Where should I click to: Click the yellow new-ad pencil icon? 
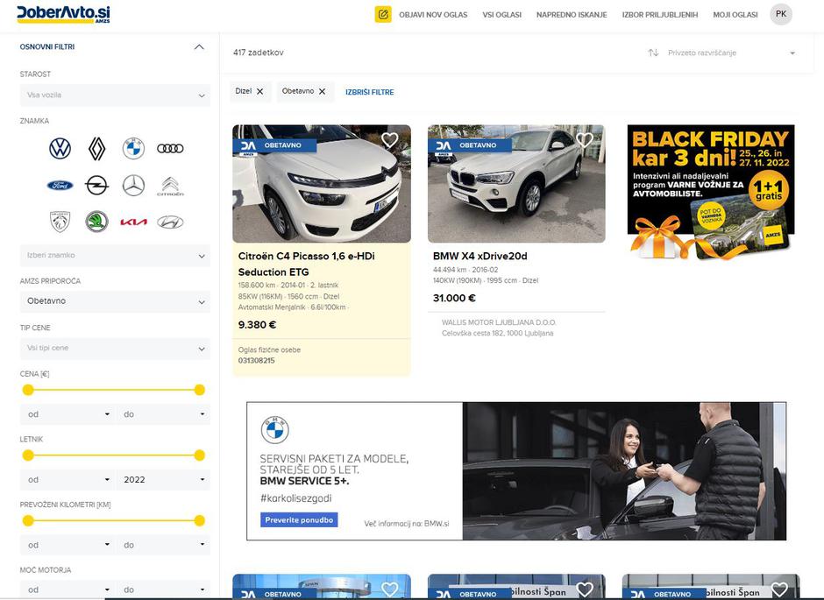click(x=382, y=14)
